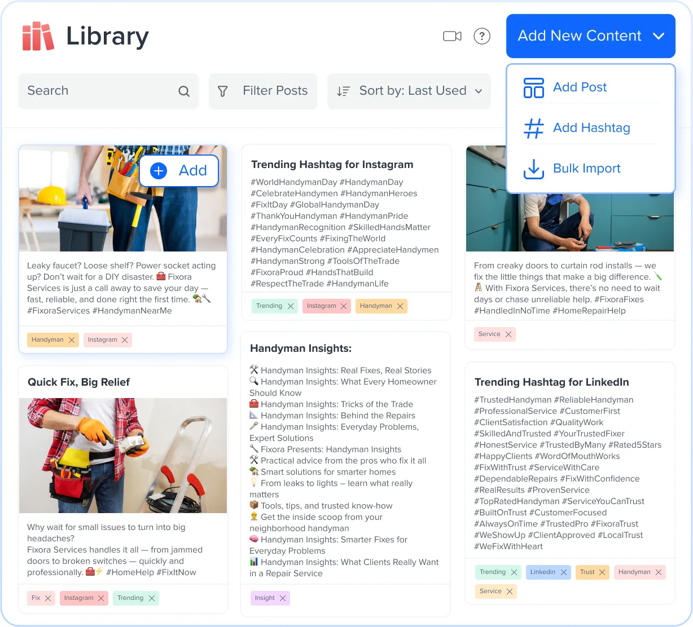693x627 pixels.
Task: Click the funnel icon on Filter Posts
Action: [223, 91]
